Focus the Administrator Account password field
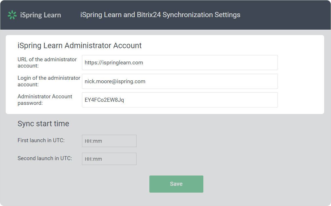Screen dimensions: 331x206 coord(180,100)
